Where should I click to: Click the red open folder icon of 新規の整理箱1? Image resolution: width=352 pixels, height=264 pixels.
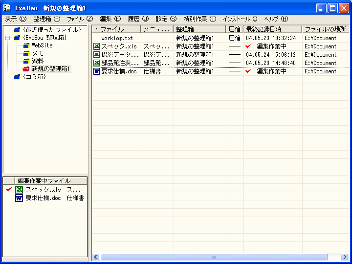pyautogui.click(x=26, y=69)
